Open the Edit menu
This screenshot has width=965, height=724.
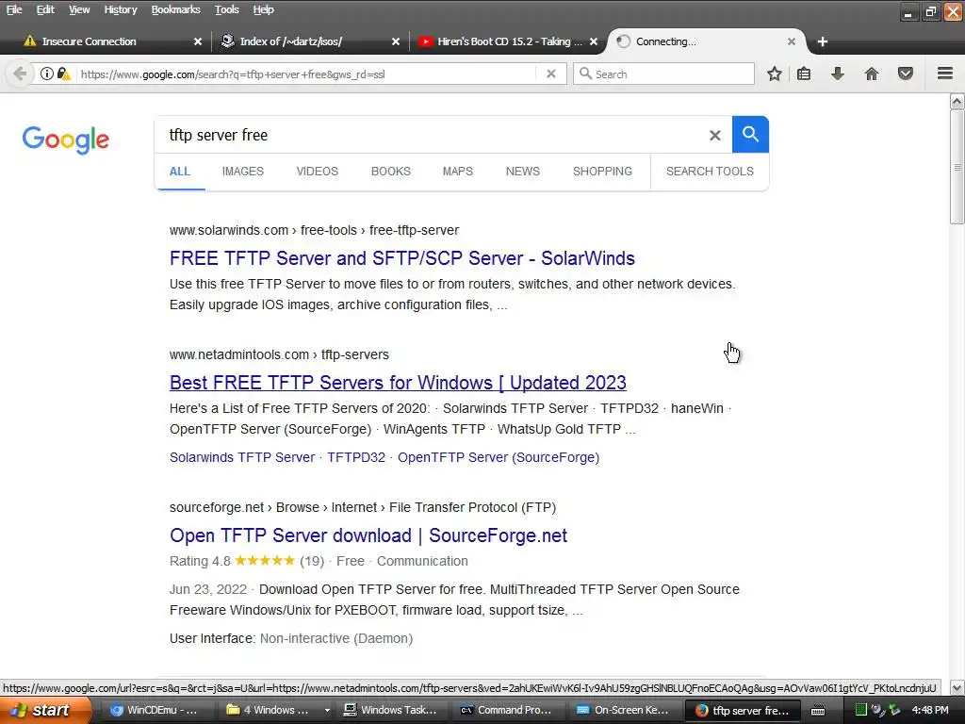pyautogui.click(x=45, y=9)
